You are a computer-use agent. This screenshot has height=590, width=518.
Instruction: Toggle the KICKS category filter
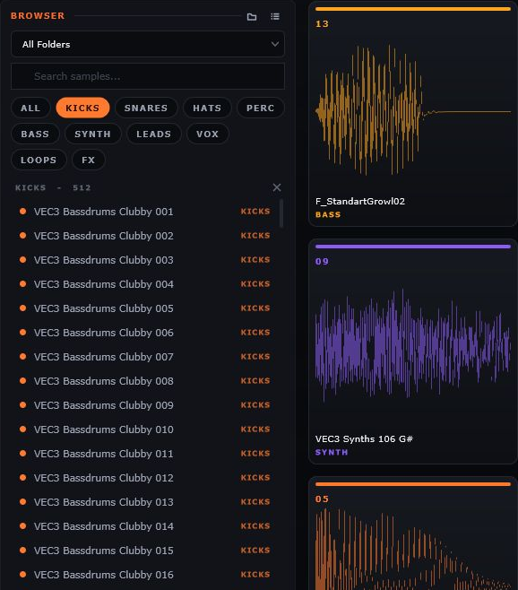(x=82, y=108)
